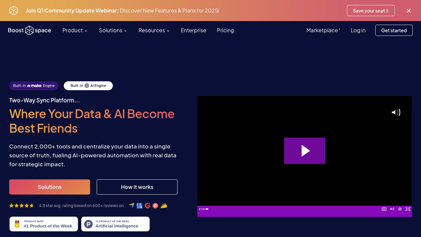
Task: Dismiss the webinar announcement banner
Action: click(409, 11)
